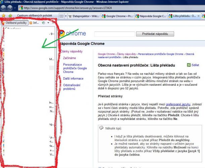
Task: Click the green Sdílet share icon
Action: pos(189,65)
